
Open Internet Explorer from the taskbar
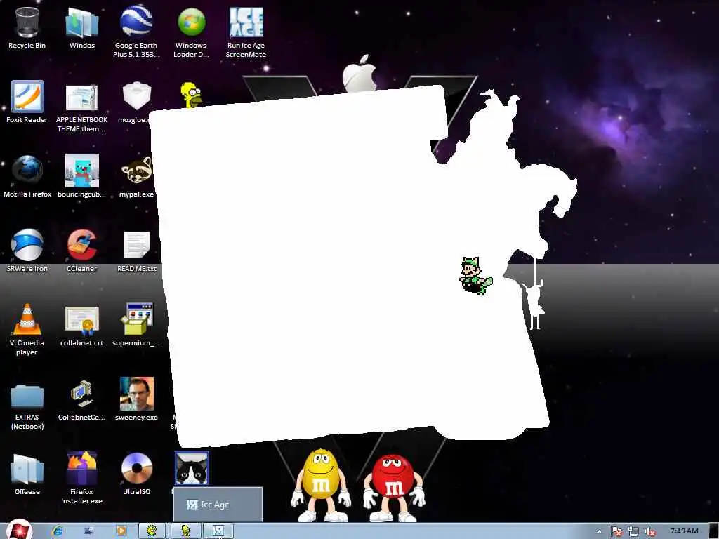click(x=58, y=531)
